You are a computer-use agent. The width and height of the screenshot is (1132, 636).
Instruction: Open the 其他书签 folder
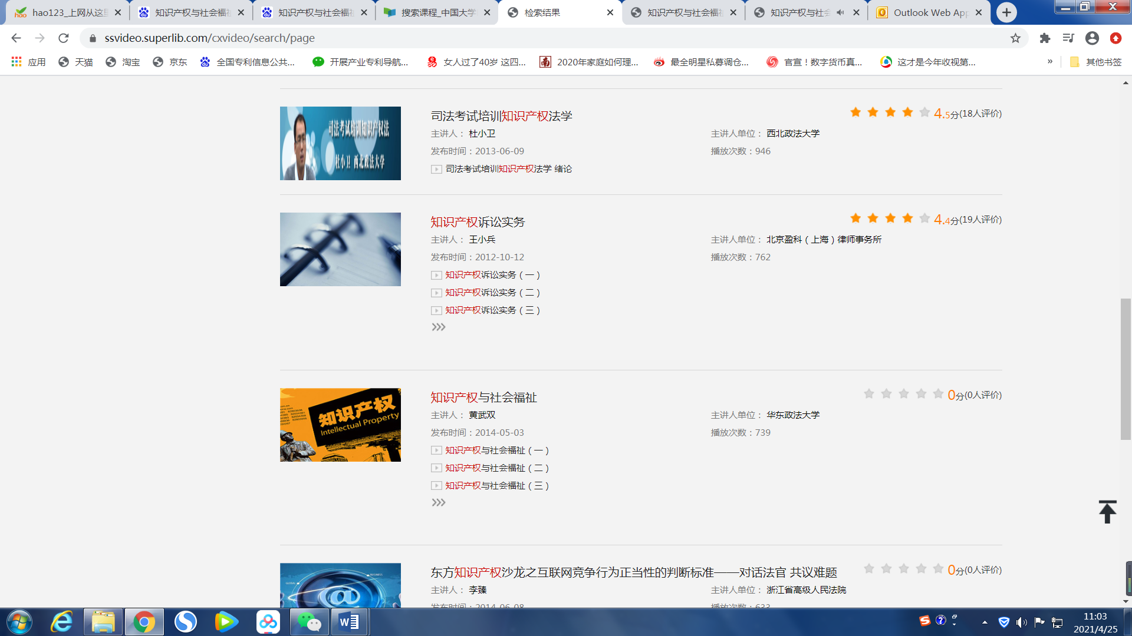[x=1095, y=62]
